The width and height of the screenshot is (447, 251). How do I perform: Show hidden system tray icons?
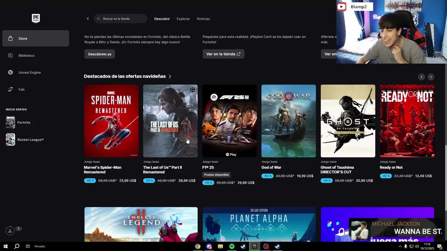pos(400,246)
